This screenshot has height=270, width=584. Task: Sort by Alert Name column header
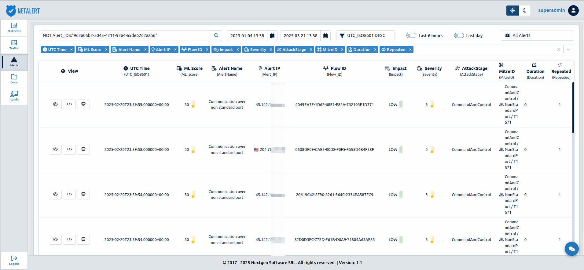227,71
